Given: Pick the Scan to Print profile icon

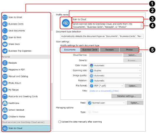Looking at the screenshot, I should 5,38.
